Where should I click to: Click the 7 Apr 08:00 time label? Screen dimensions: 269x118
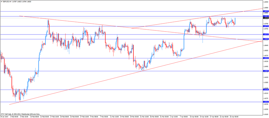184,117
